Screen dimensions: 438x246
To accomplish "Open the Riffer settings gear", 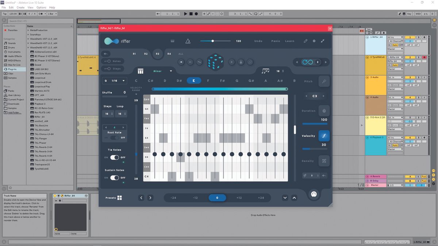I will [x=314, y=41].
